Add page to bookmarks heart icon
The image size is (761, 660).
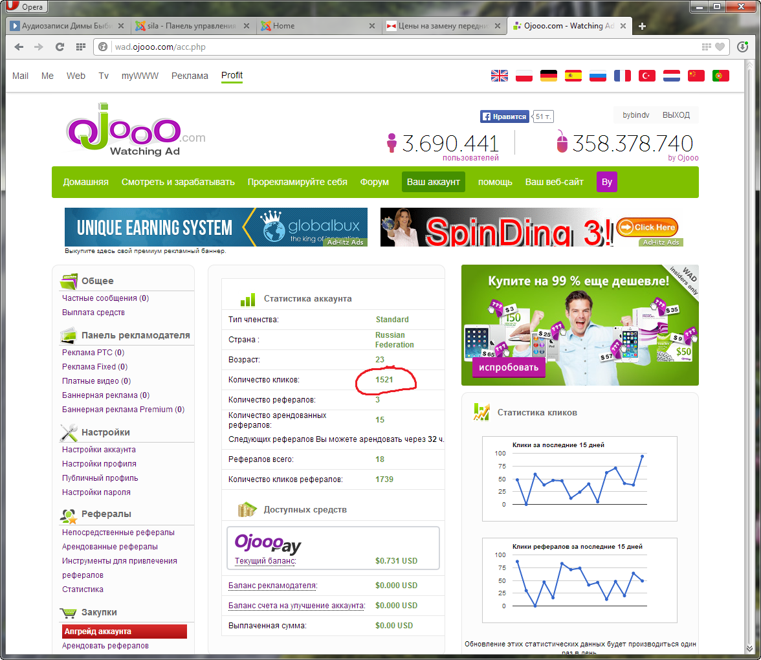pyautogui.click(x=720, y=47)
